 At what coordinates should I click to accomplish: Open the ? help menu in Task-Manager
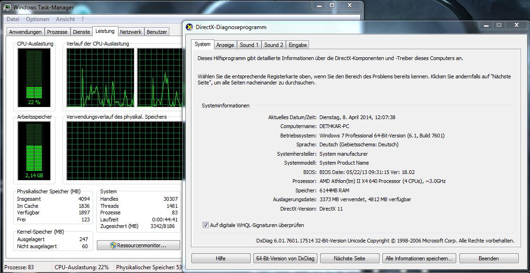(82, 19)
